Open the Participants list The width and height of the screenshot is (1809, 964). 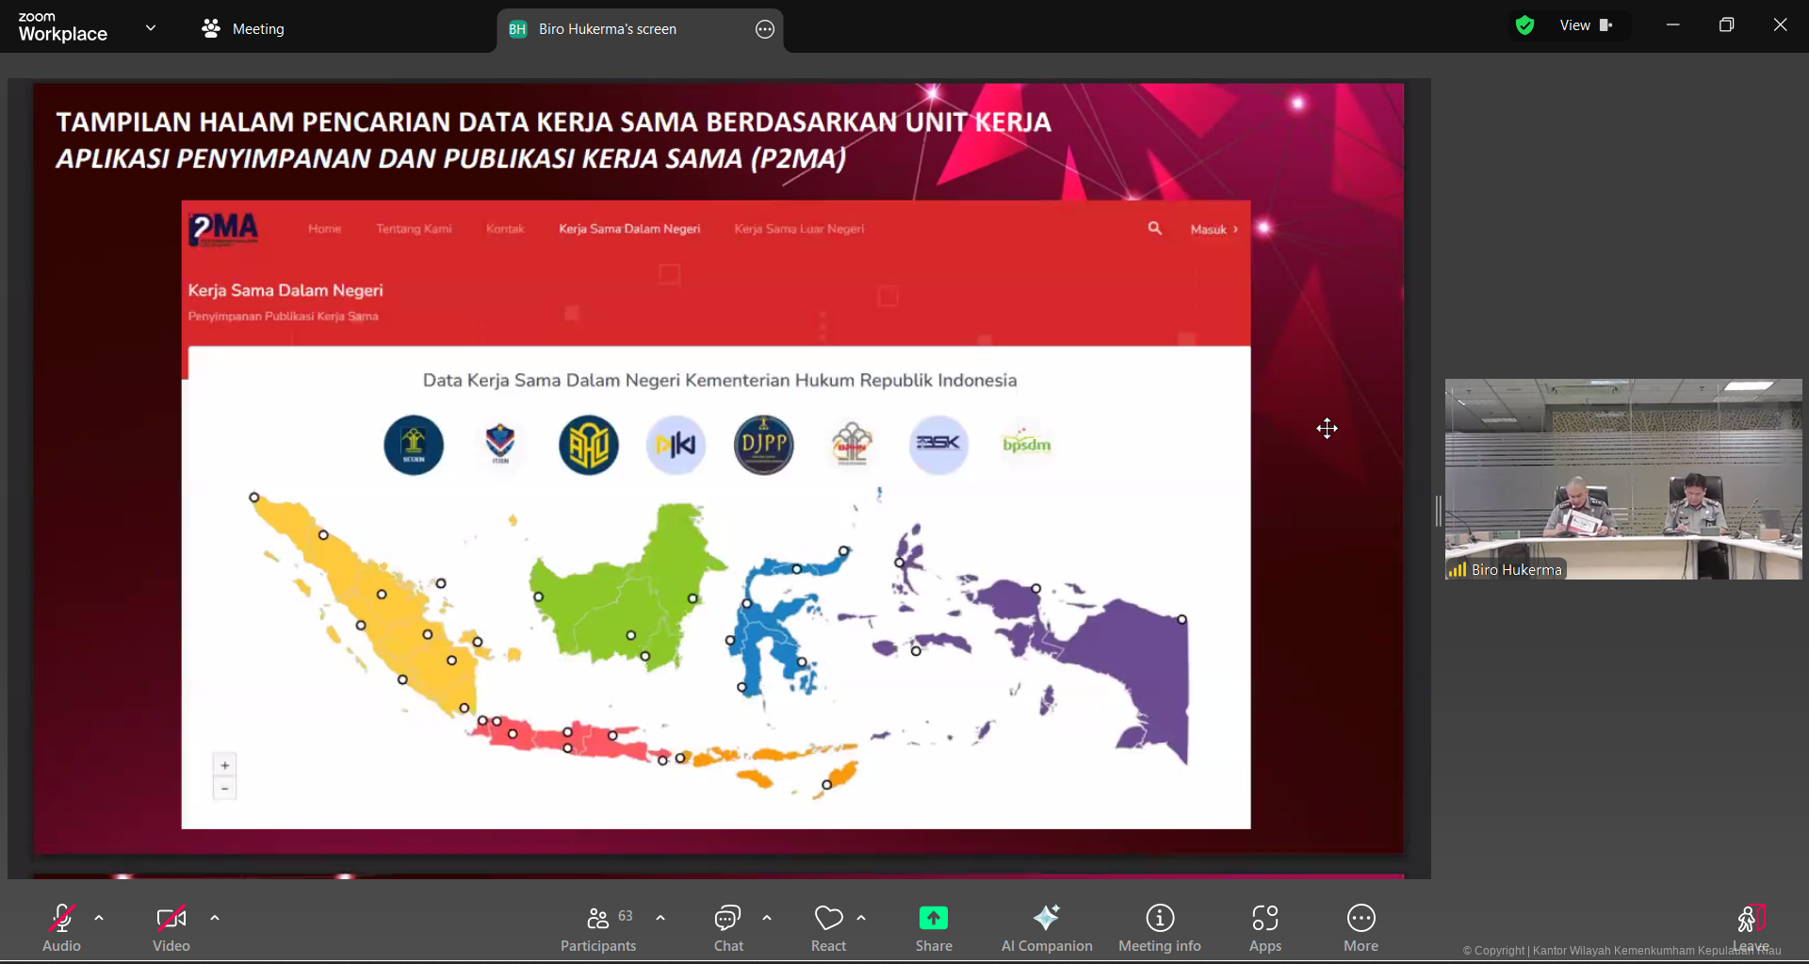[x=598, y=928]
